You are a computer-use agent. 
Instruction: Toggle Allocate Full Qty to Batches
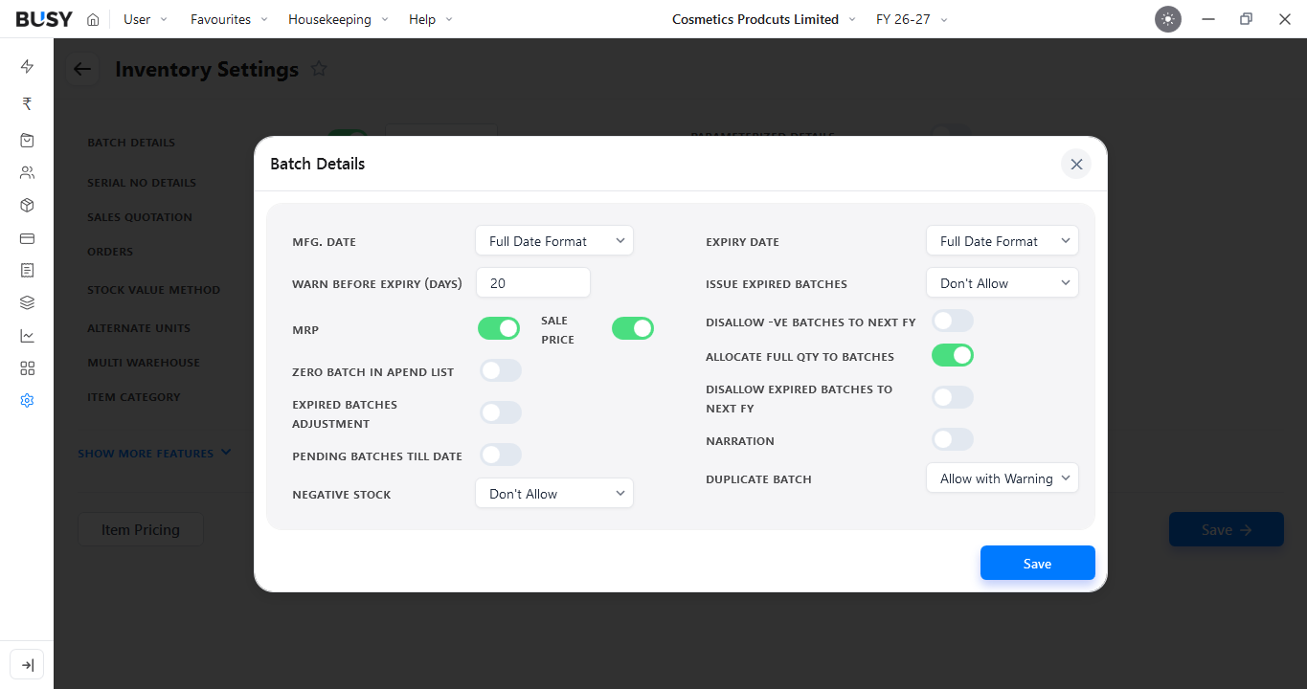coord(953,356)
